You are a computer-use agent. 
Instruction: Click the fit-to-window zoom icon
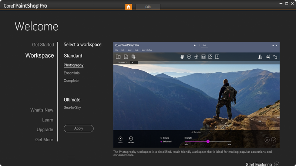(x=210, y=57)
